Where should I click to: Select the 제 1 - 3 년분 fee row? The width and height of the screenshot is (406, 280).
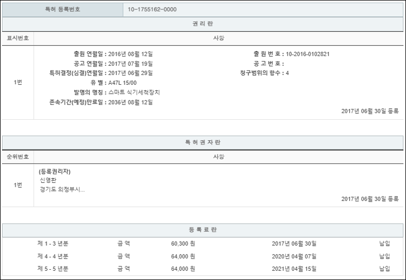click(x=53, y=243)
